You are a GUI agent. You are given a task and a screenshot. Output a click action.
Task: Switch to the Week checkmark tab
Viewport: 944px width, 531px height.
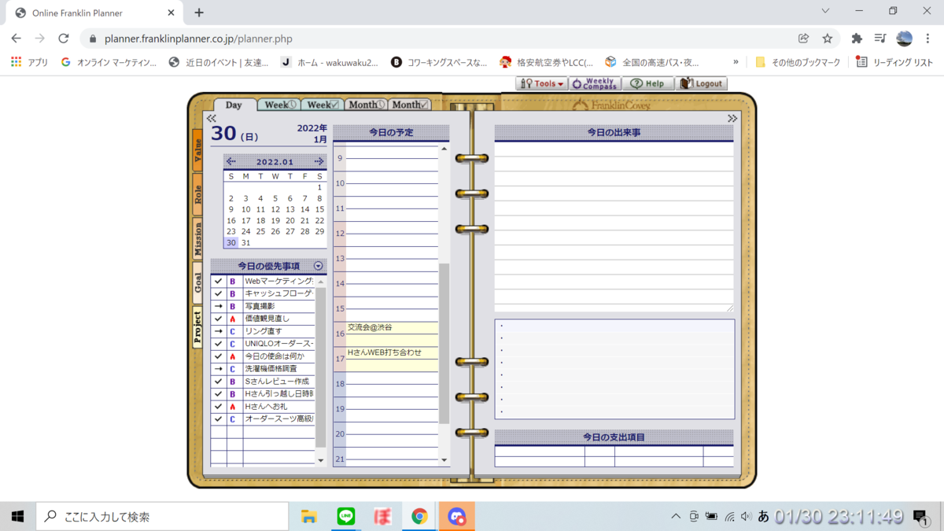point(322,105)
